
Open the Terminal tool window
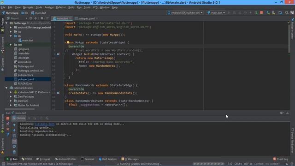[87, 159]
